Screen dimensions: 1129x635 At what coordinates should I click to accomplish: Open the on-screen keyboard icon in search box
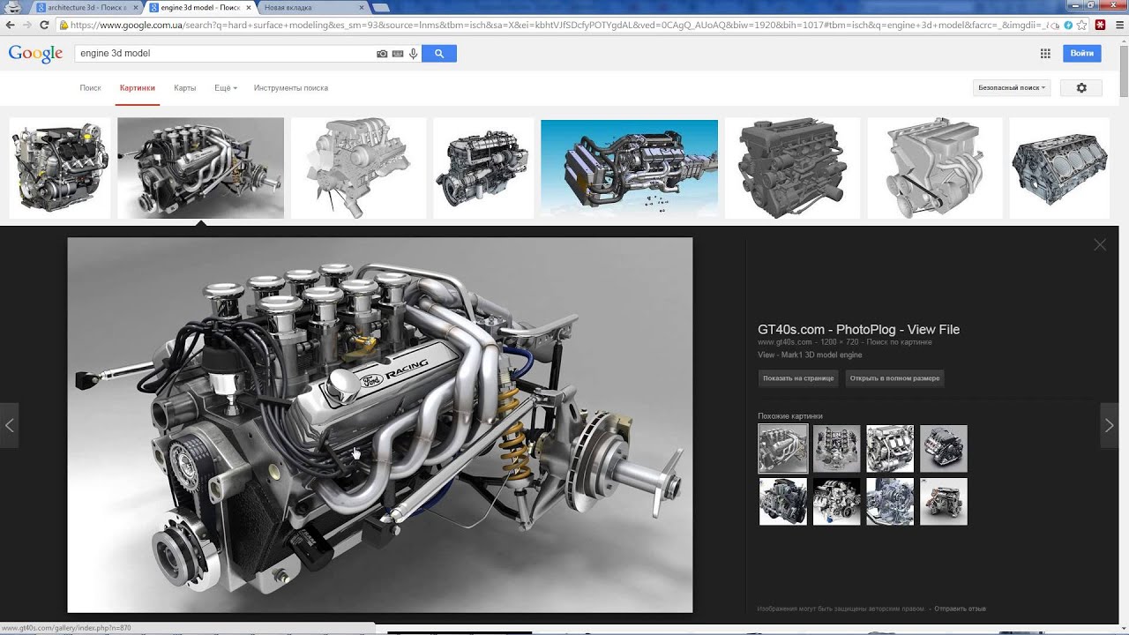(x=398, y=54)
